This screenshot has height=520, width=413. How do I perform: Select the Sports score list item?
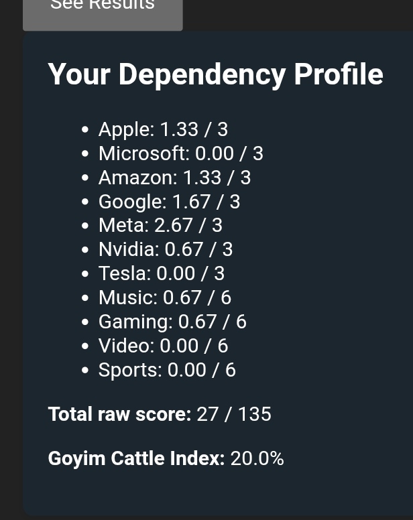tap(167, 370)
